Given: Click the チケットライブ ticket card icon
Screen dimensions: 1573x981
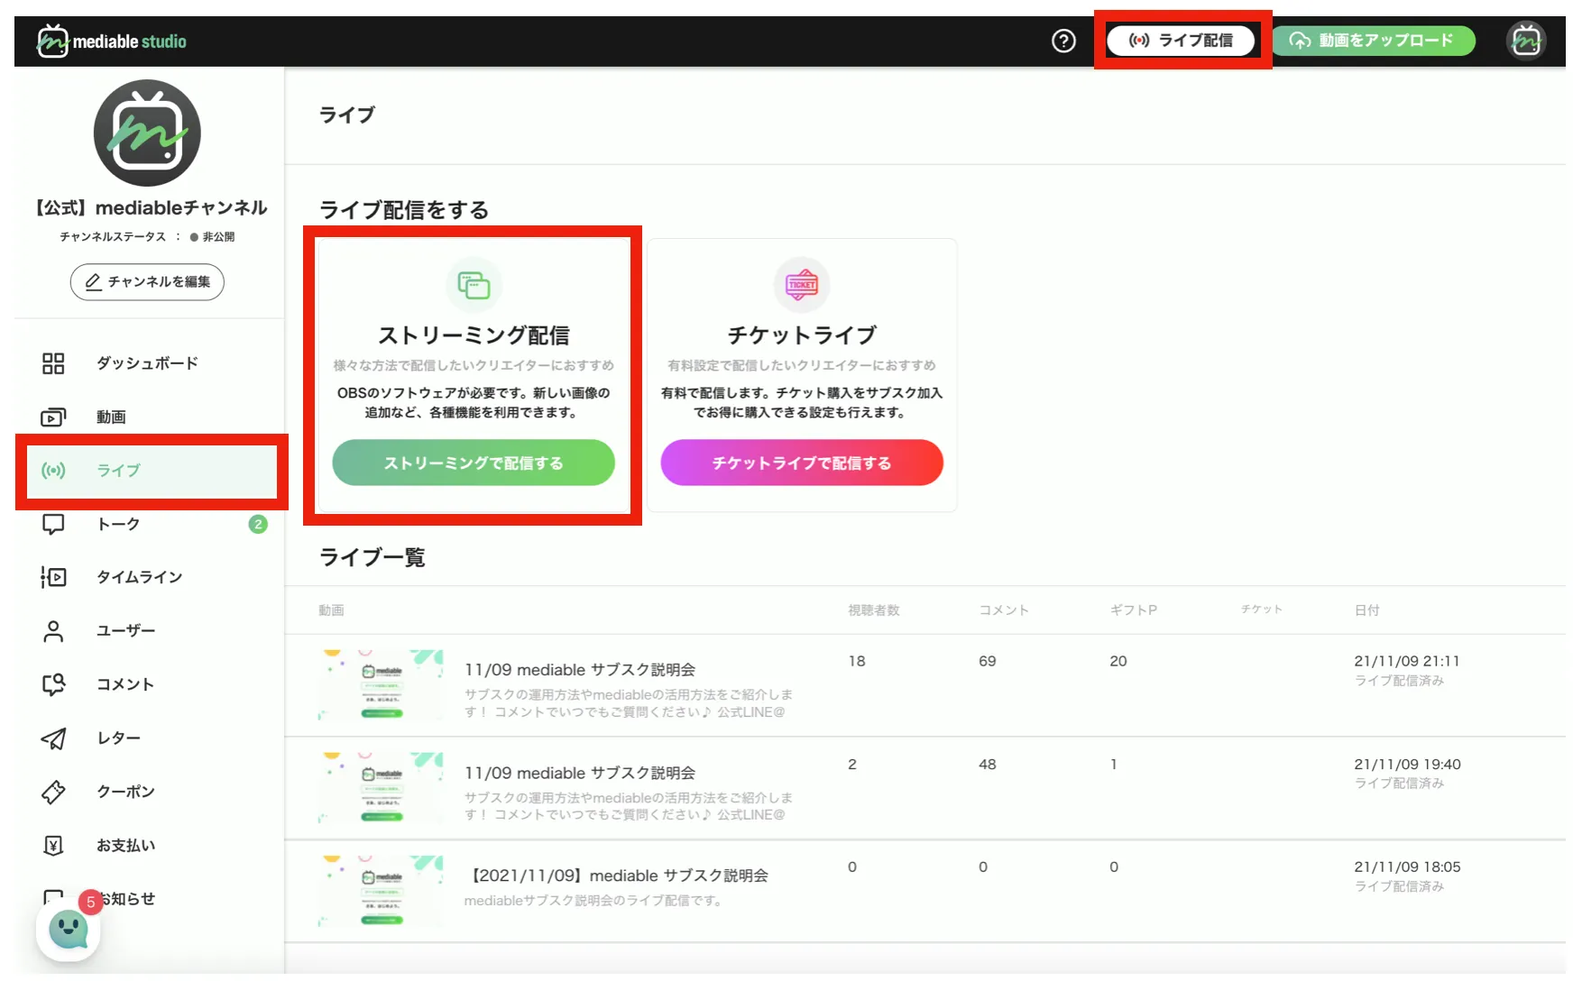Looking at the screenshot, I should click(802, 285).
